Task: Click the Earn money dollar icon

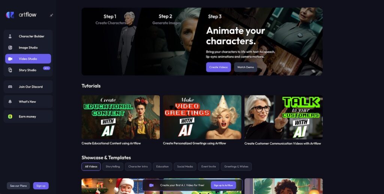Action: click(10, 117)
